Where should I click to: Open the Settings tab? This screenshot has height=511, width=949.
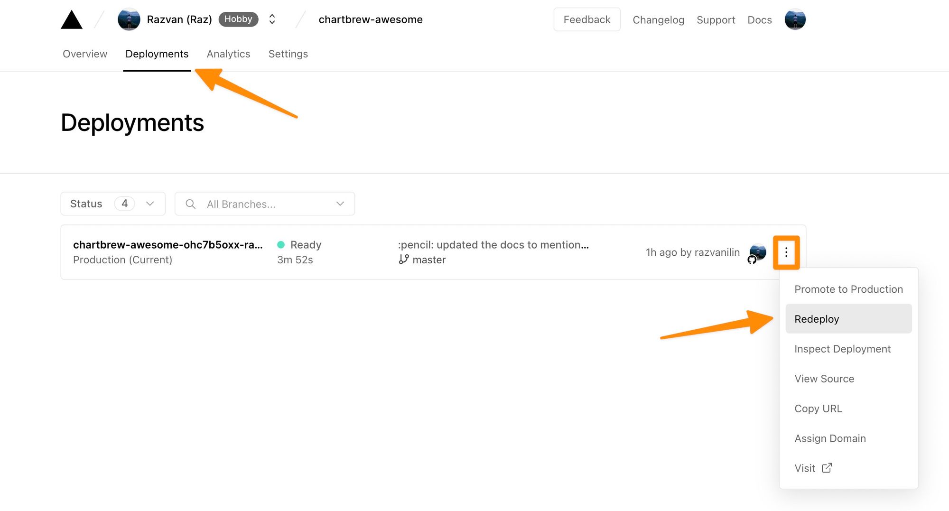[288, 54]
